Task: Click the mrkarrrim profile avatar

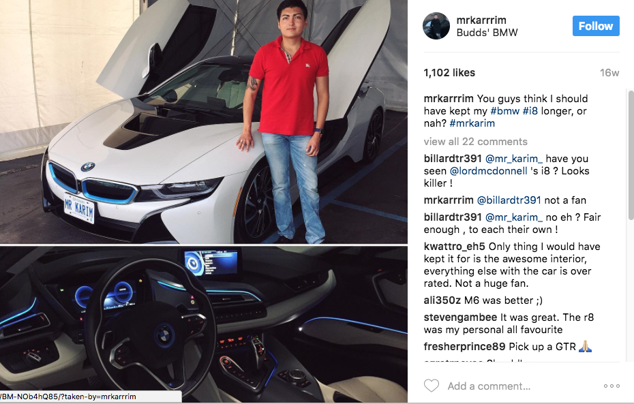Action: (x=436, y=26)
